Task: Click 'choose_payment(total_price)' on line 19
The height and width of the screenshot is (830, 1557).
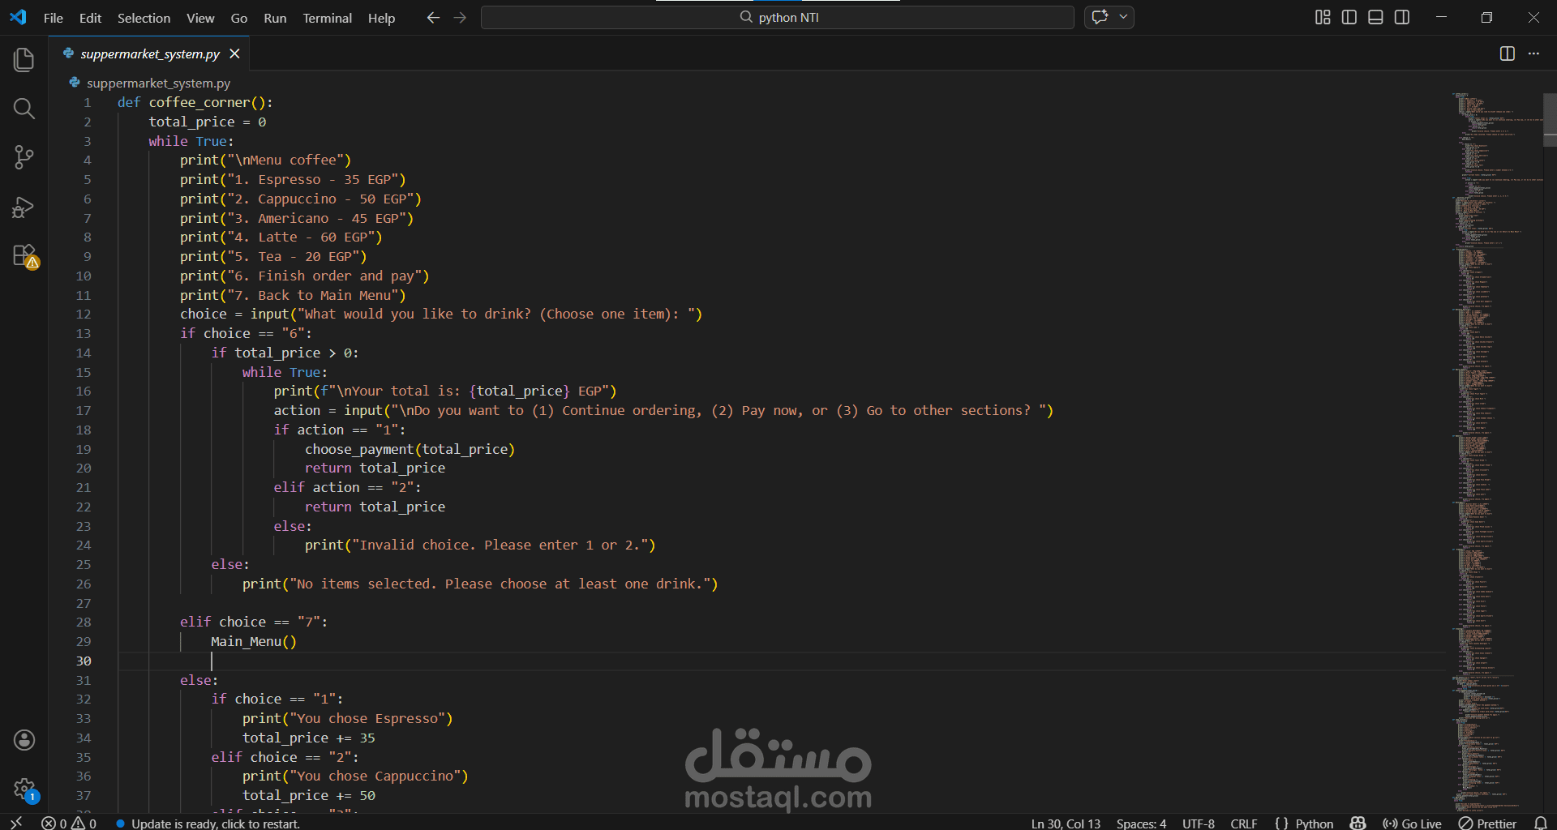Action: 410,449
